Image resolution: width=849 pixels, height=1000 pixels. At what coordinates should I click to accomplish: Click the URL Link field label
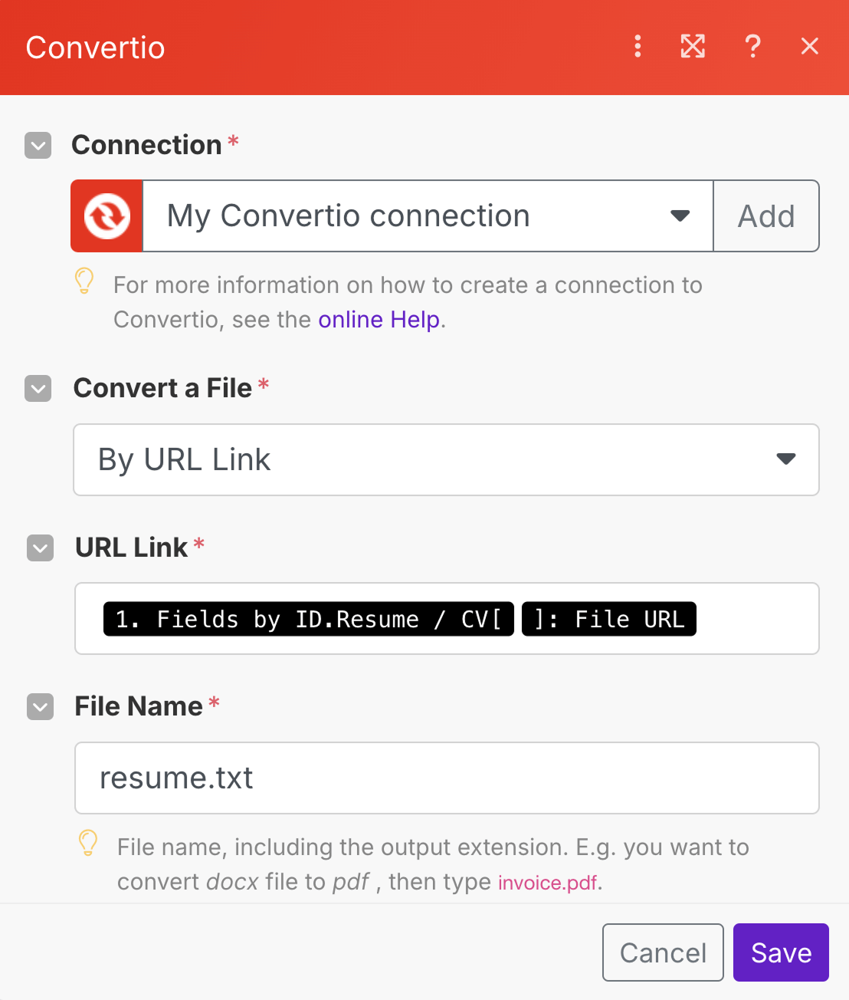pyautogui.click(x=132, y=548)
